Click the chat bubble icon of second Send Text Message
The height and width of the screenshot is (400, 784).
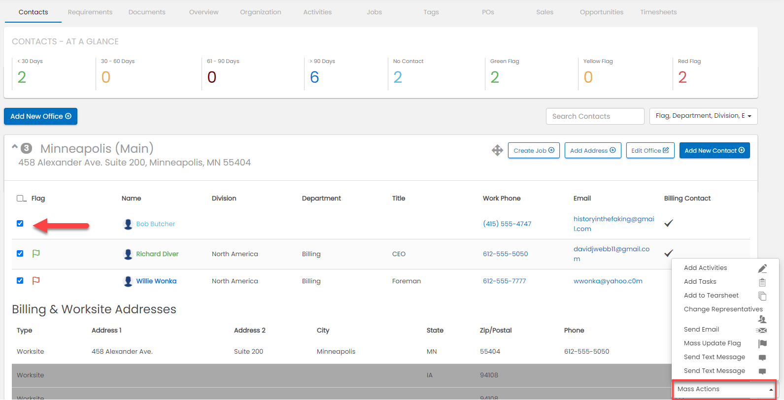[x=762, y=371]
